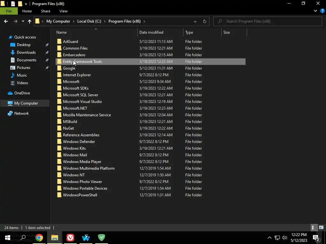The image size is (326, 244).
Task: Switch to the Share ribbon tab
Action: click(x=46, y=11)
